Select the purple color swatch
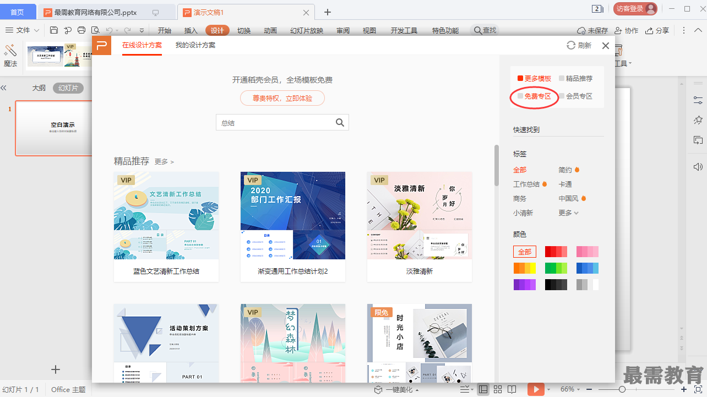 [525, 285]
